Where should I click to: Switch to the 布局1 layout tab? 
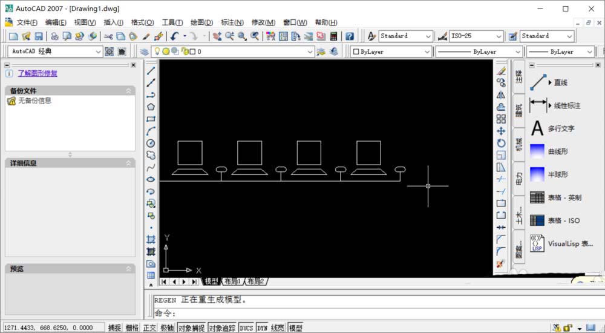(232, 282)
